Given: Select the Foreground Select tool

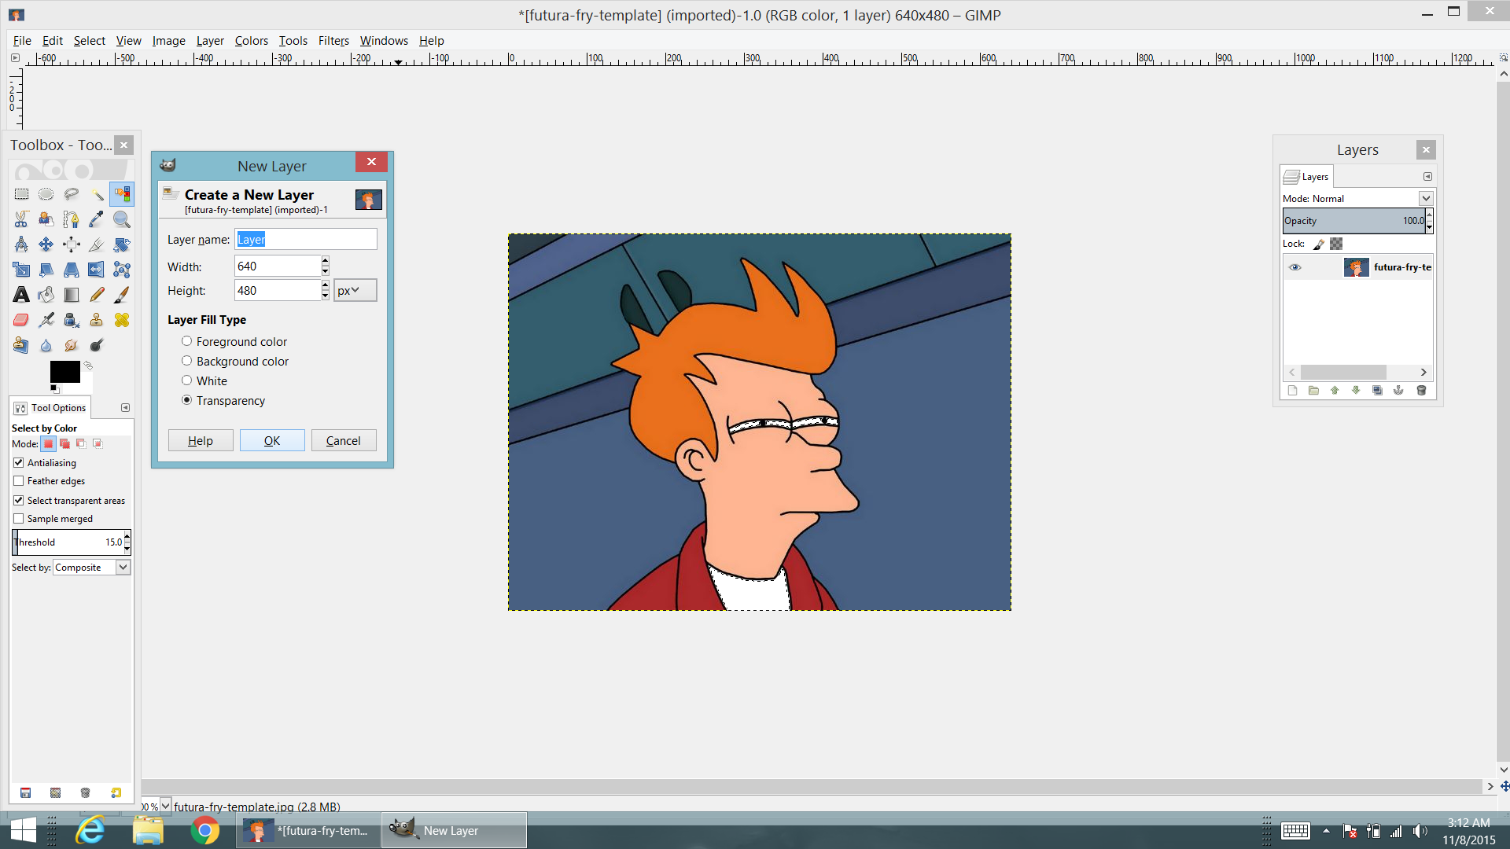Looking at the screenshot, I should 46,219.
